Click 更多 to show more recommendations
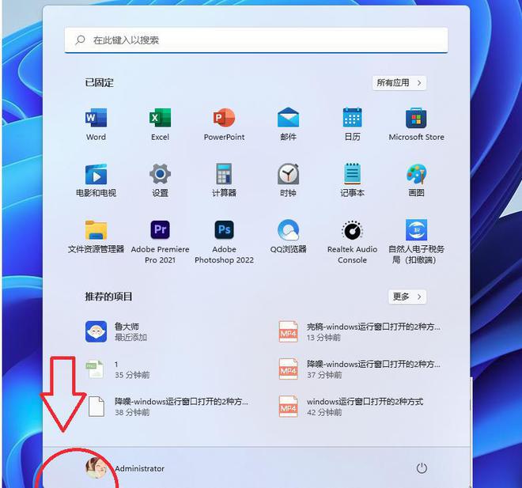Viewport: 522px width, 488px height. (407, 297)
